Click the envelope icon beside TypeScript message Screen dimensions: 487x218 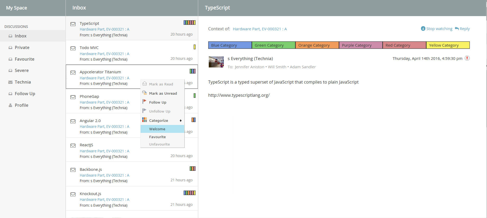point(73,24)
